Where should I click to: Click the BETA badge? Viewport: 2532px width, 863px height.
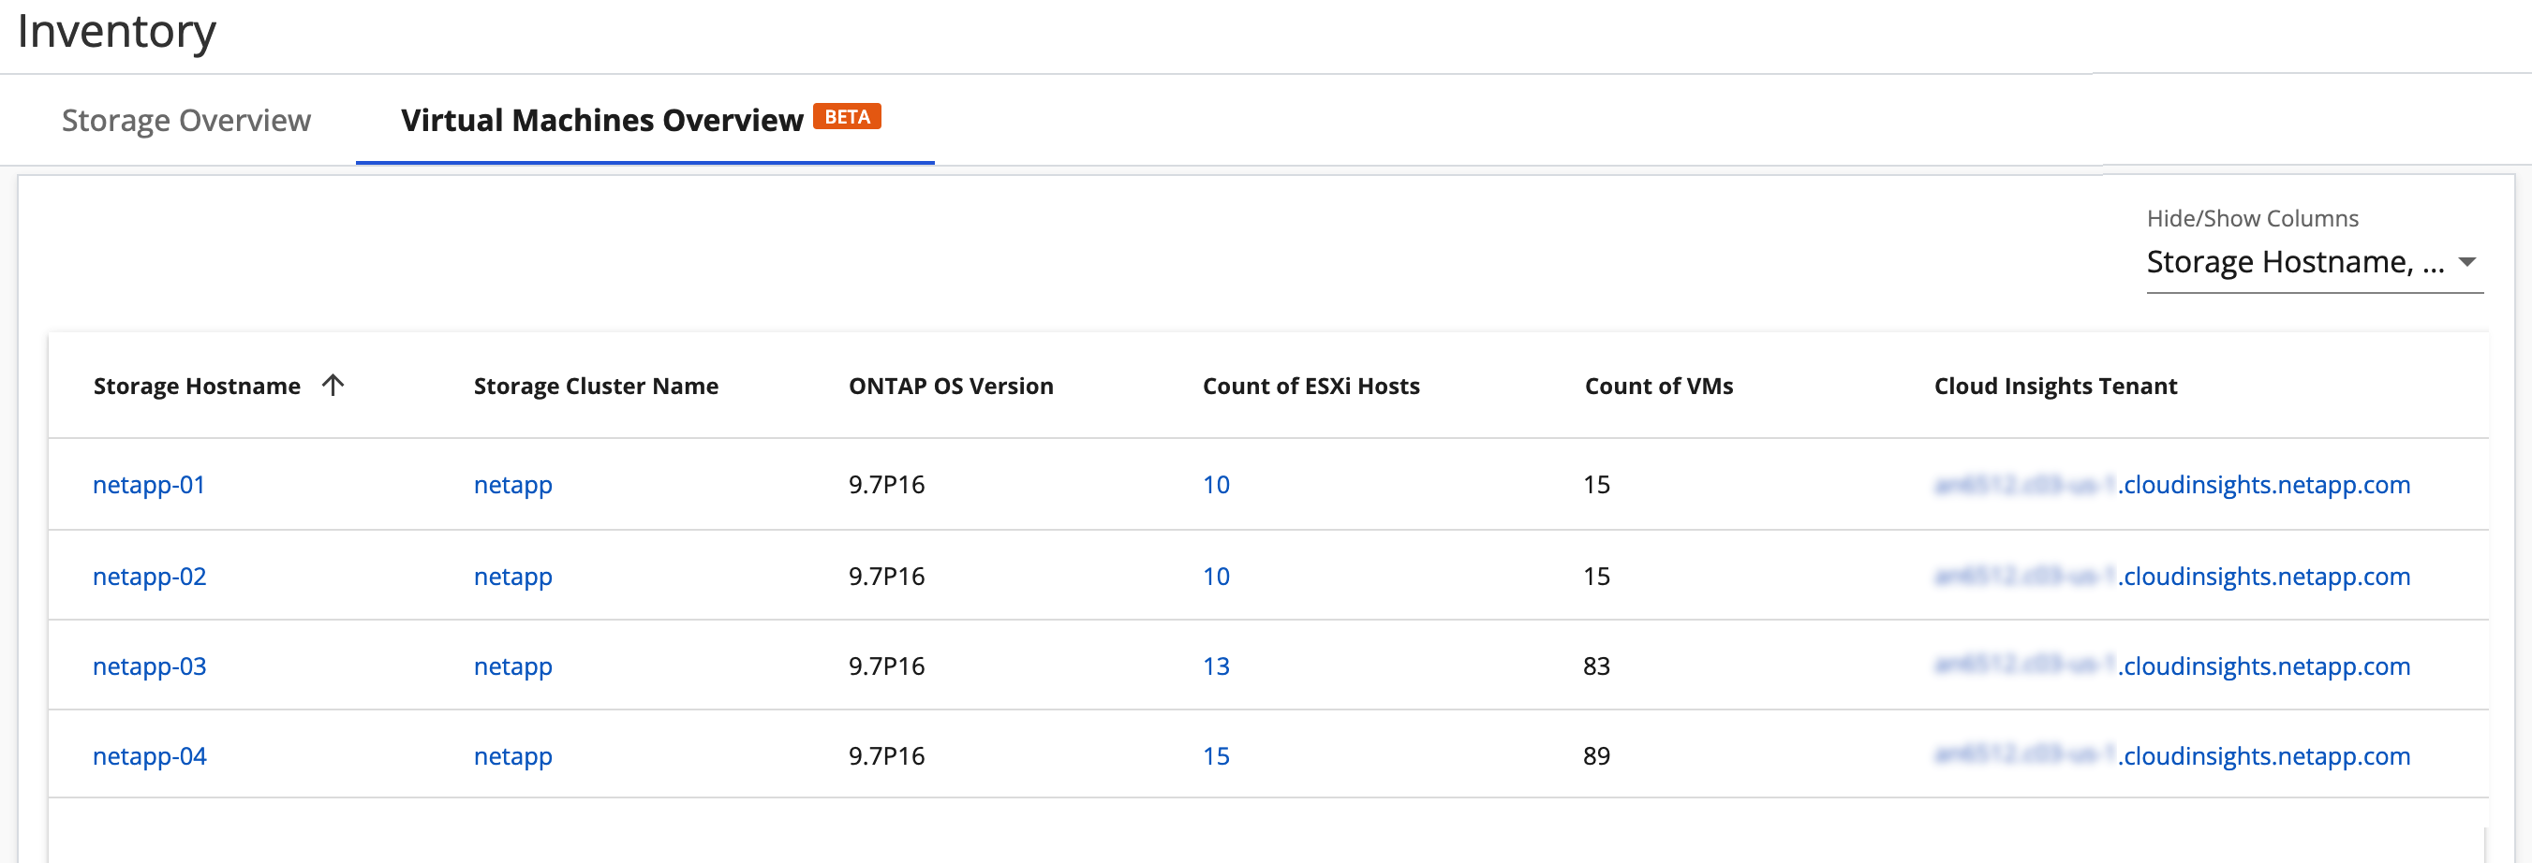coord(846,117)
